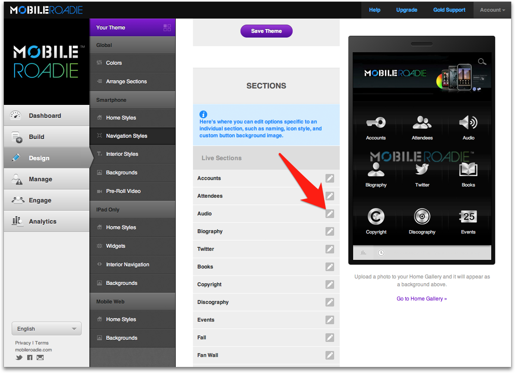Expand the Account menu
Screen dimensions: 515x373
pos(492,10)
